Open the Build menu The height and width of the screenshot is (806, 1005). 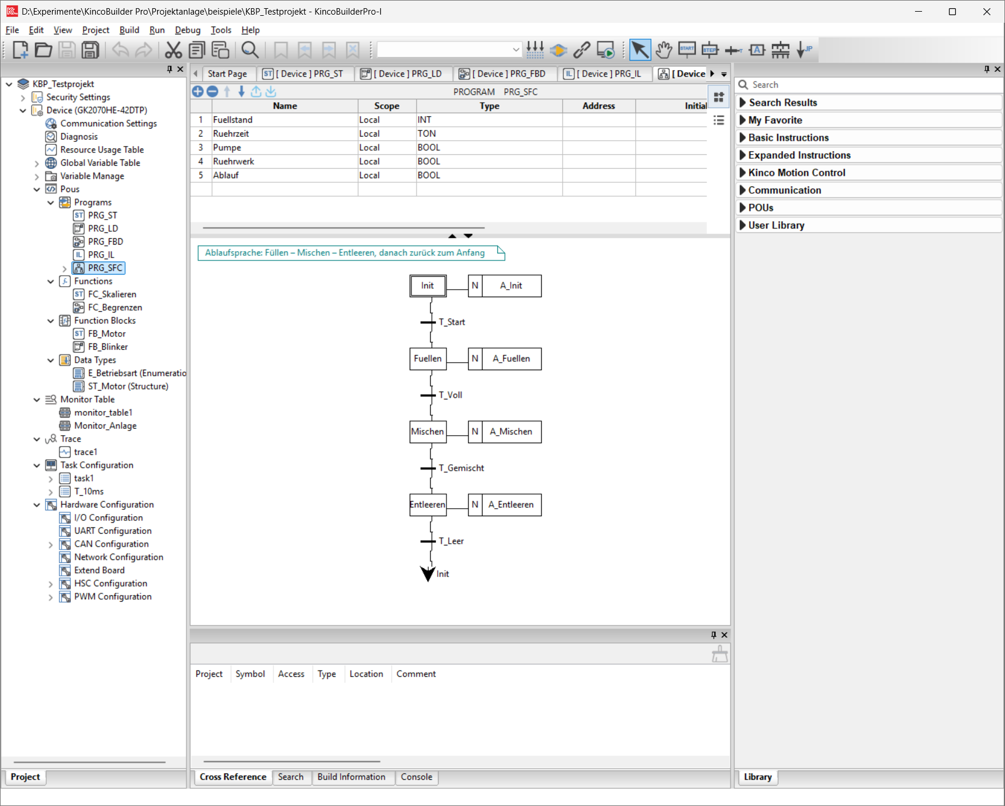point(129,30)
